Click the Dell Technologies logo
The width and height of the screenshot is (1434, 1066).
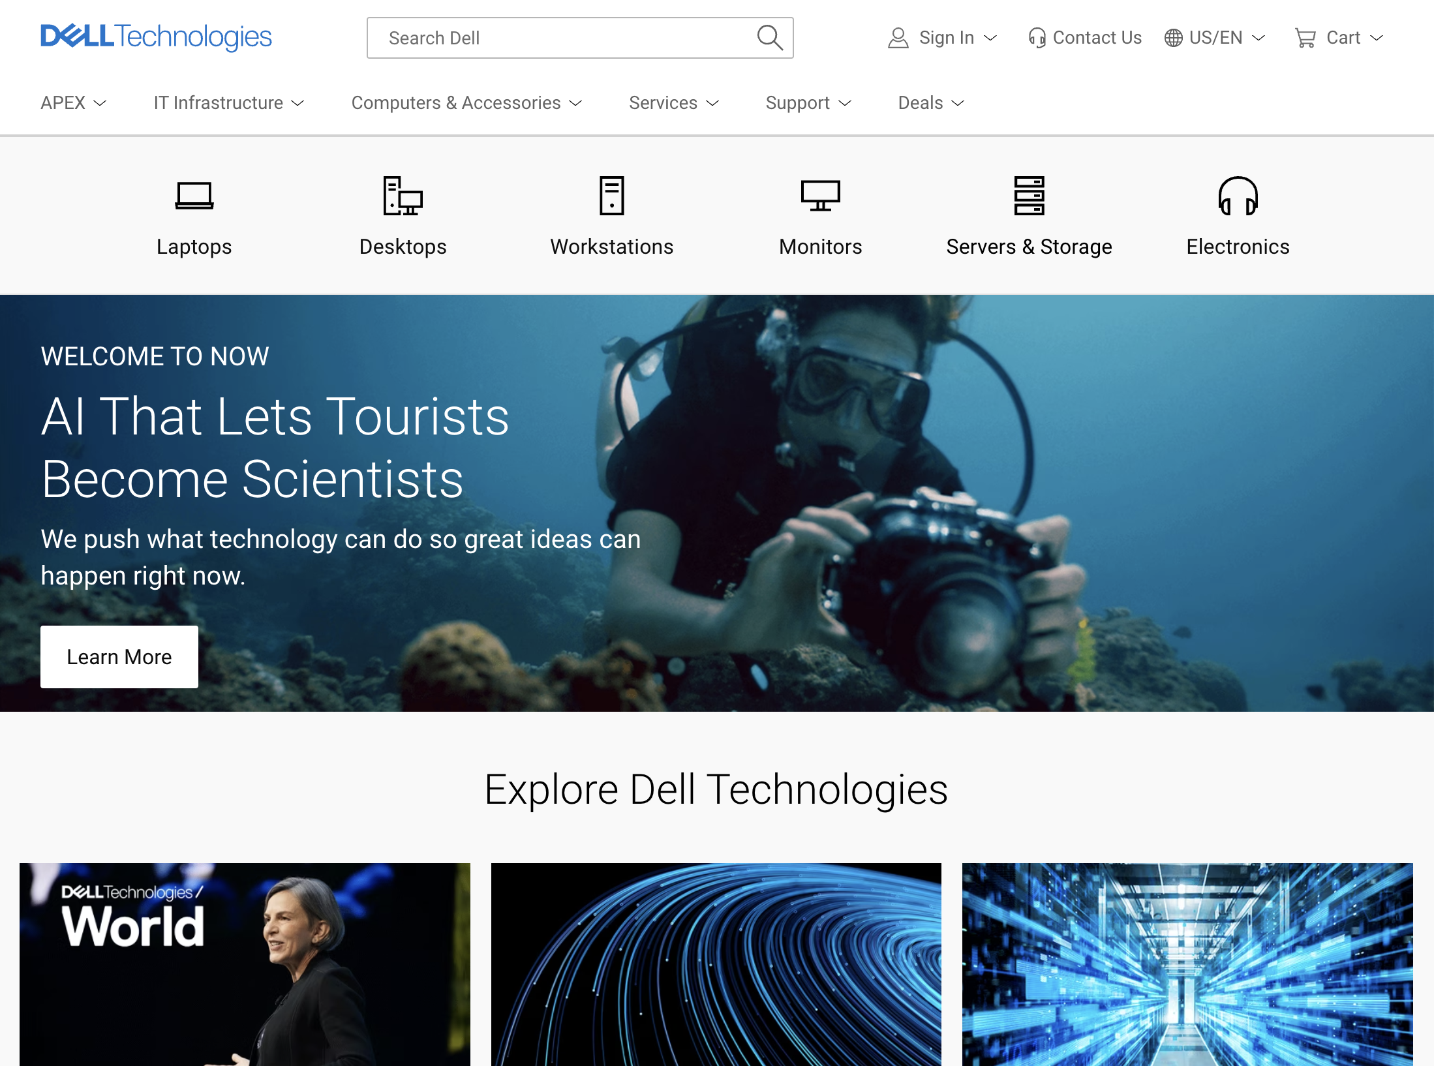point(156,37)
